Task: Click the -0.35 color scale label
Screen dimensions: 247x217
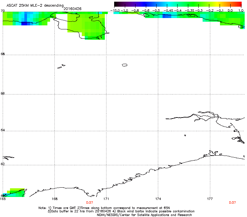Action: [x=190, y=11]
